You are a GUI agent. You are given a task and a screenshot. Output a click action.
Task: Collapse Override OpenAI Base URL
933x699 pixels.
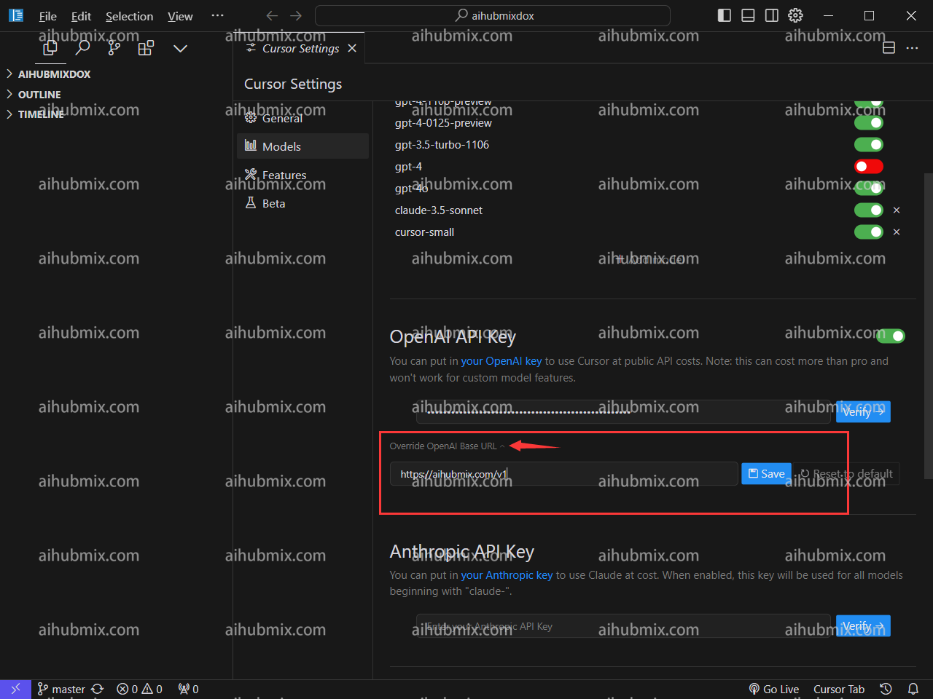pyautogui.click(x=447, y=446)
